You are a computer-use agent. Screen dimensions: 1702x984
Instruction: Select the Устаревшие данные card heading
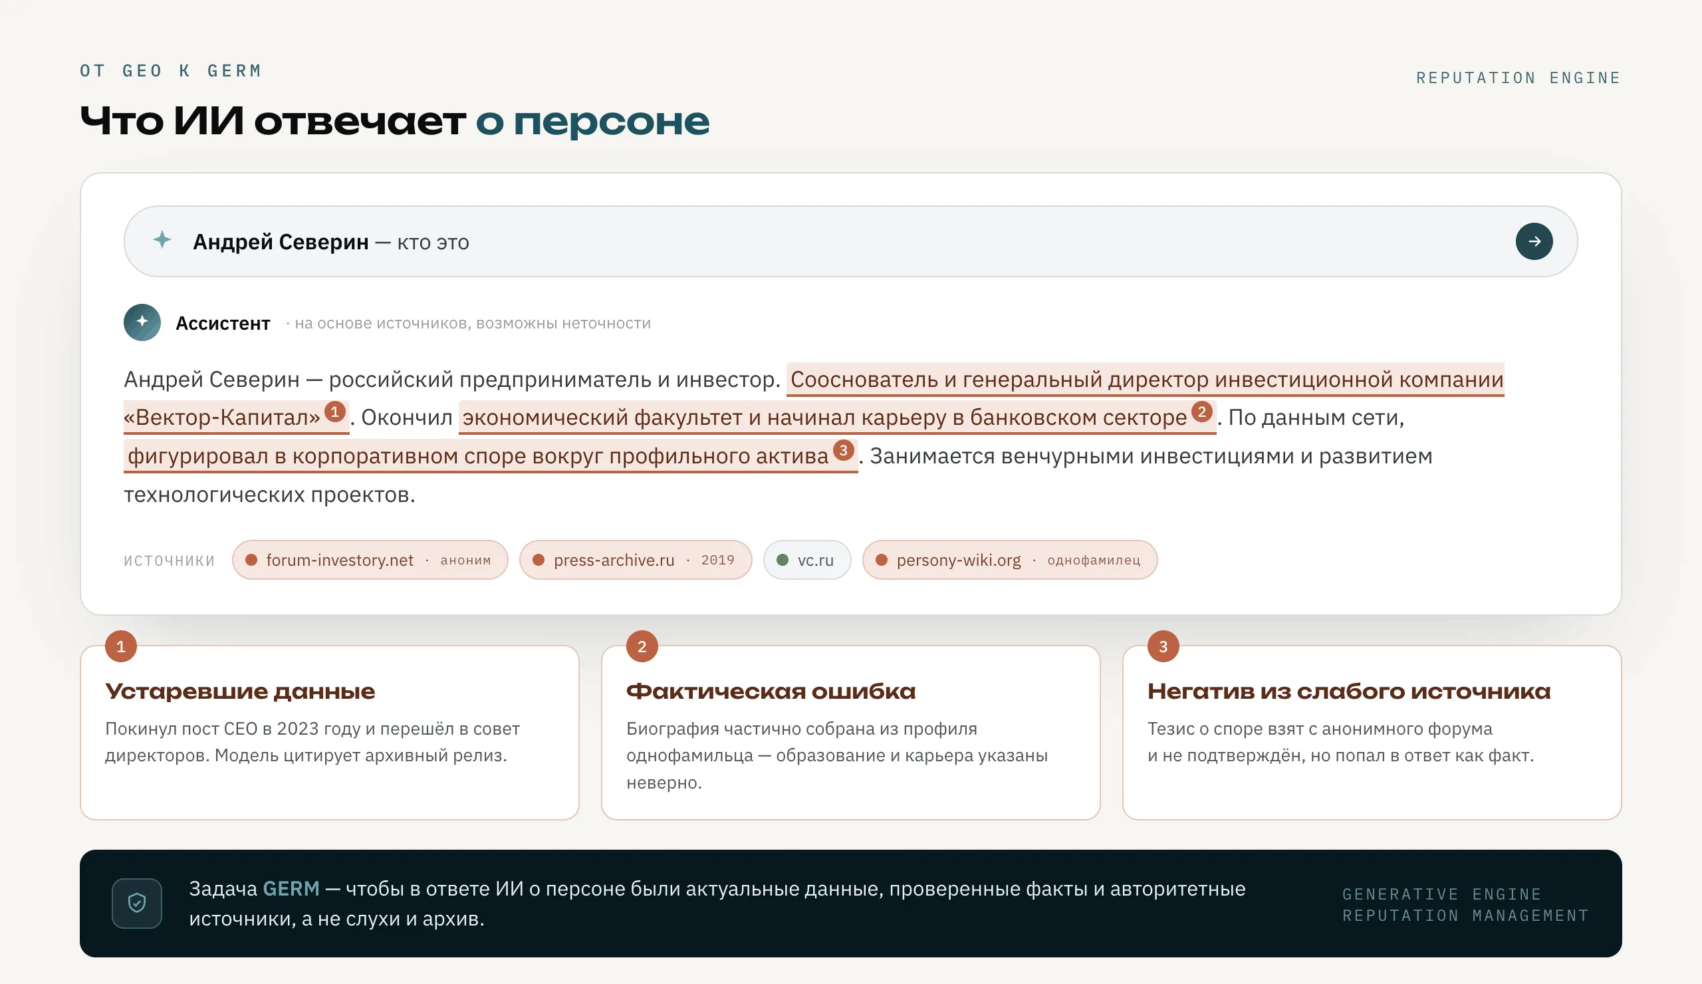[240, 691]
